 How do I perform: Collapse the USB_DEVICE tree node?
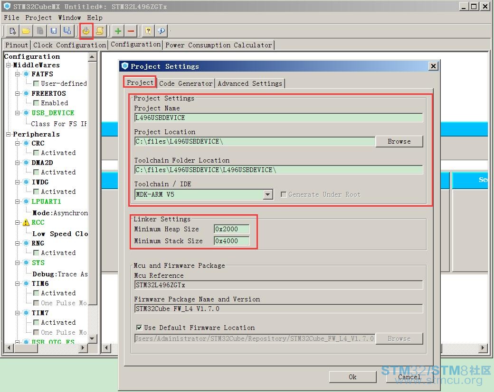(18, 113)
